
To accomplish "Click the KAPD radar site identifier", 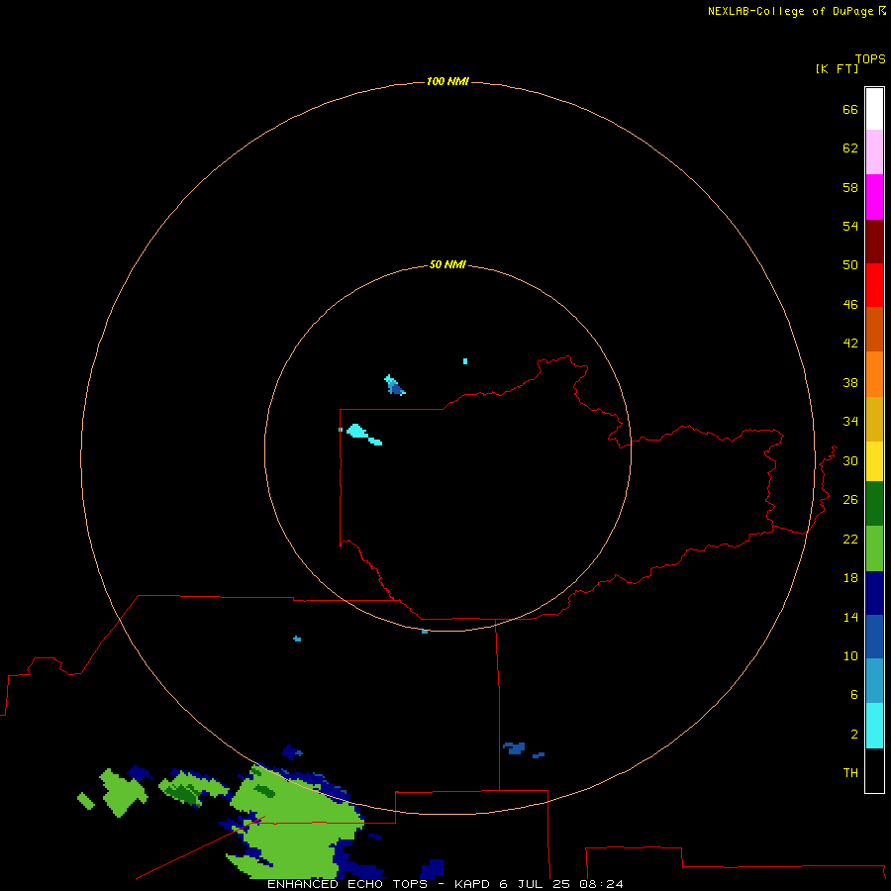I will click(x=473, y=884).
